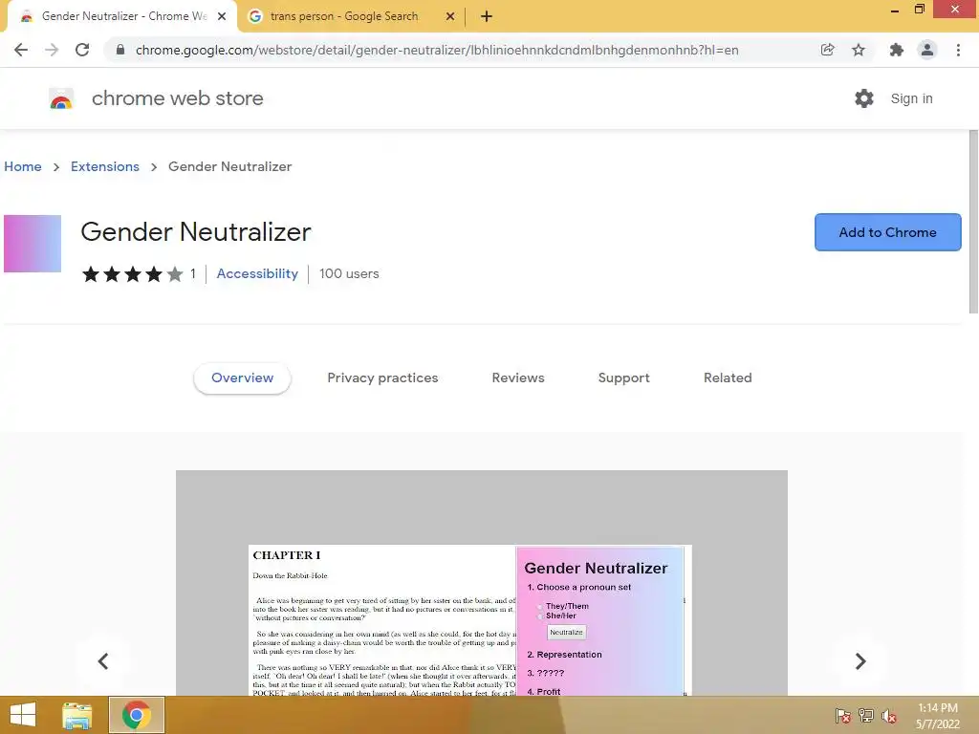Screen dimensions: 979x734
Task: Open the Support tab
Action: 623,378
